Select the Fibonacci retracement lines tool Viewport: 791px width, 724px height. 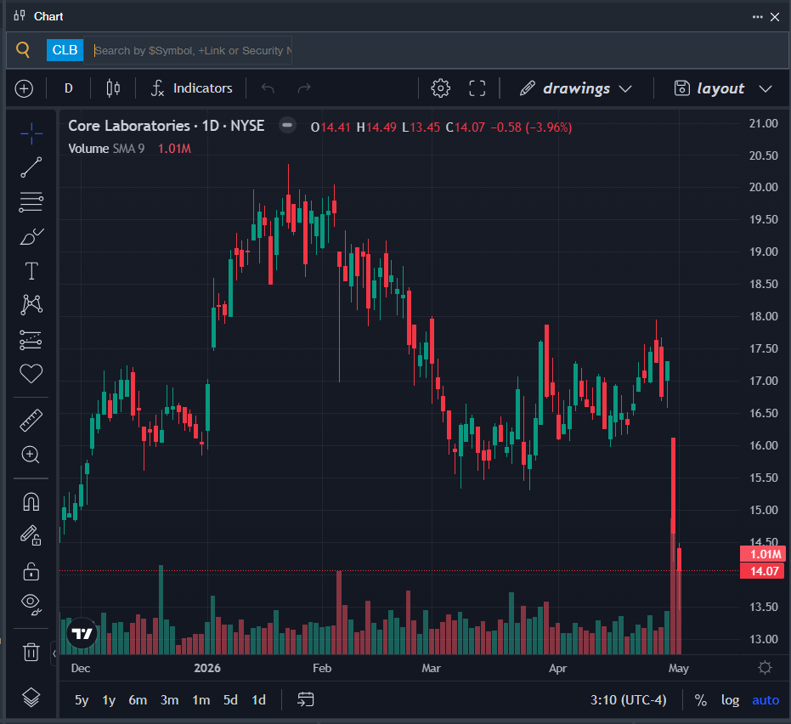coord(31,201)
